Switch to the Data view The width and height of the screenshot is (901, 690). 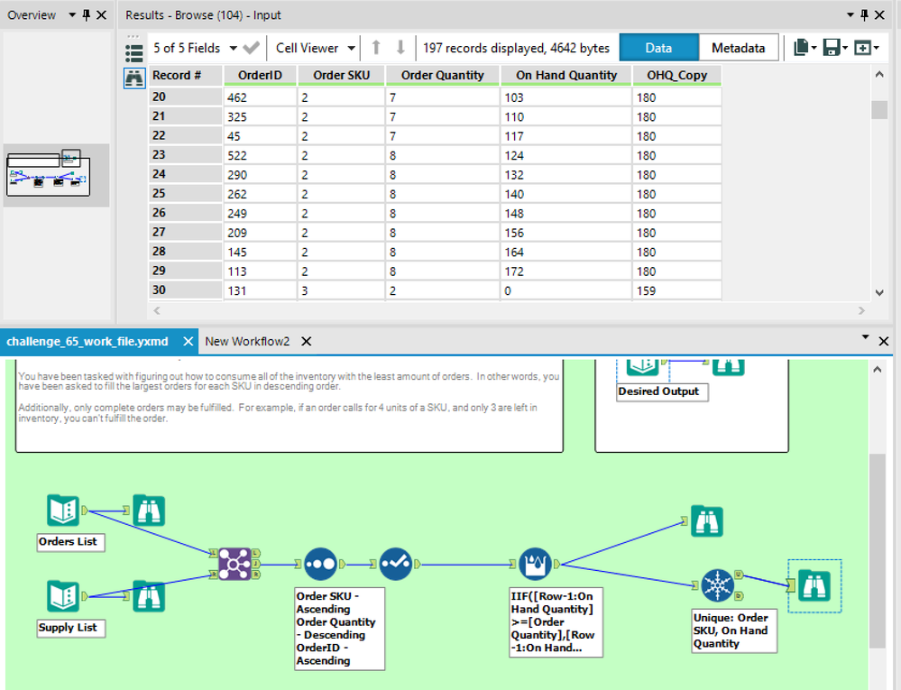(x=658, y=48)
